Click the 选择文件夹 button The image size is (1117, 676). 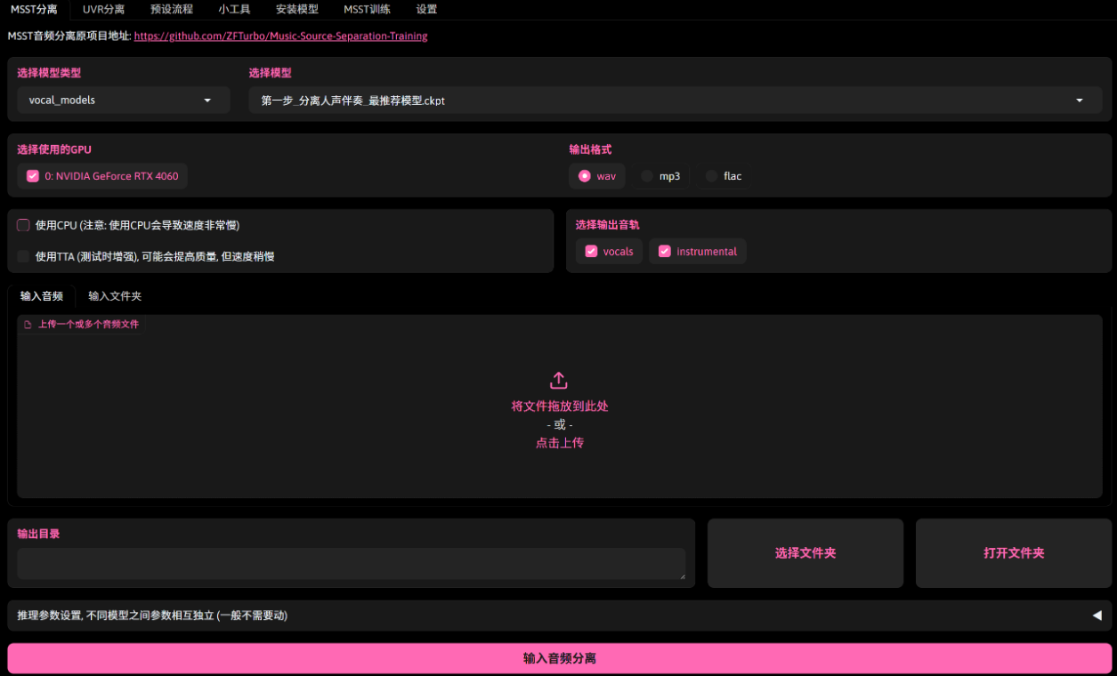click(x=805, y=553)
